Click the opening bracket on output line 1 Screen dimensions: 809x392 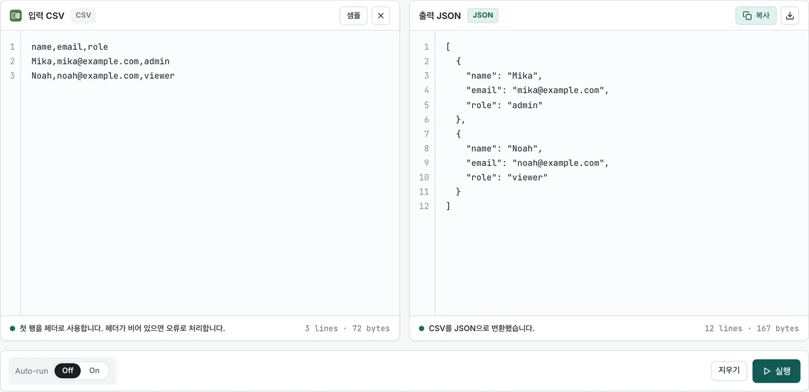click(448, 47)
